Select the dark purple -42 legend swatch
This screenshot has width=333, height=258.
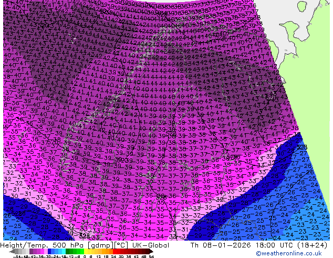pos(31,251)
